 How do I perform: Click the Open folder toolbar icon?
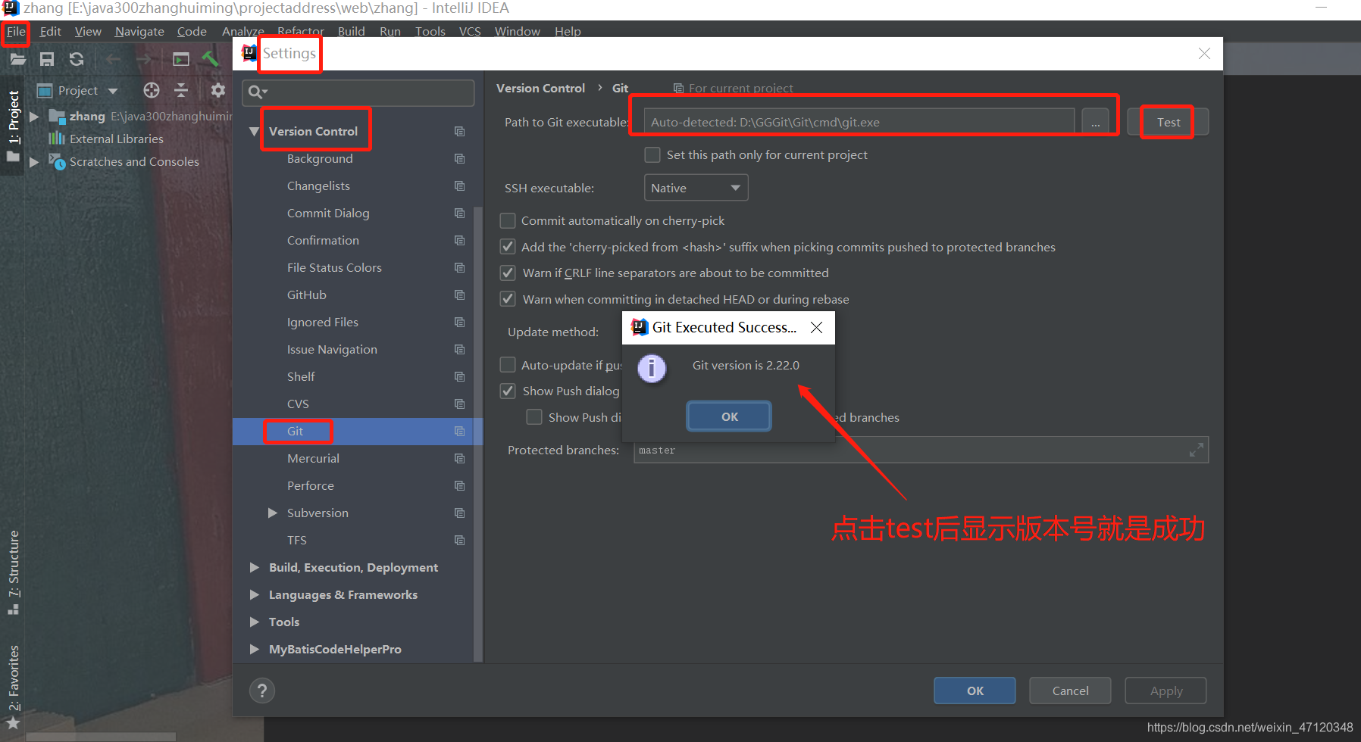[17, 59]
